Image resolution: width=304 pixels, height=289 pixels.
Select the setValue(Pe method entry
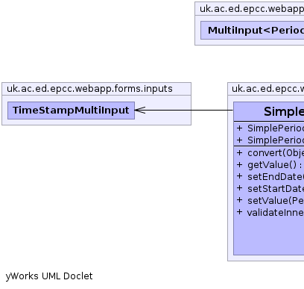point(270,201)
